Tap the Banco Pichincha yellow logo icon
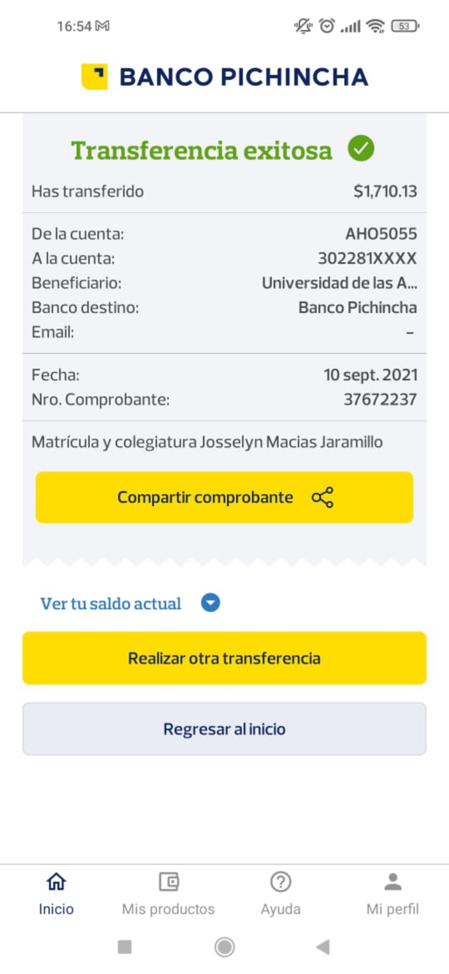449x974 pixels. pos(95,77)
